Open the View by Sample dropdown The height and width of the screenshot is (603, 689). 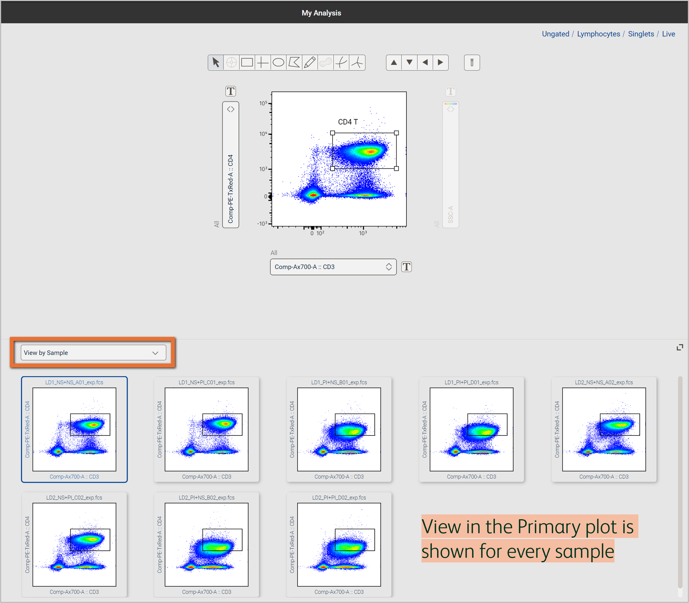click(x=93, y=353)
